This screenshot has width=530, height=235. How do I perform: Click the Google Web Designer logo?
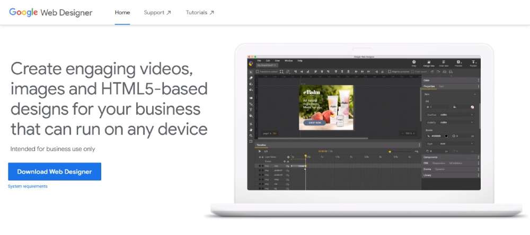51,13
